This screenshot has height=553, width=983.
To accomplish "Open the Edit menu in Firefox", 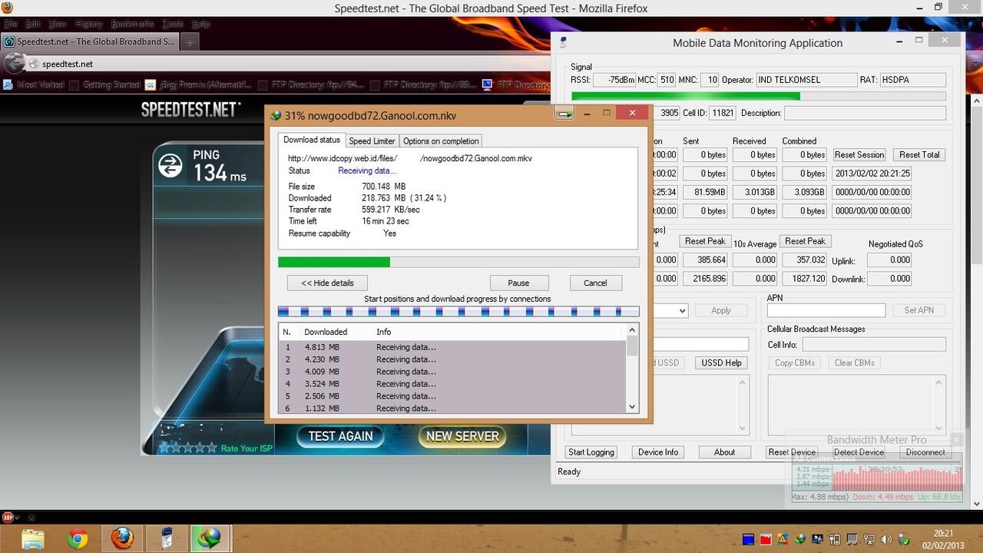I will tap(33, 25).
